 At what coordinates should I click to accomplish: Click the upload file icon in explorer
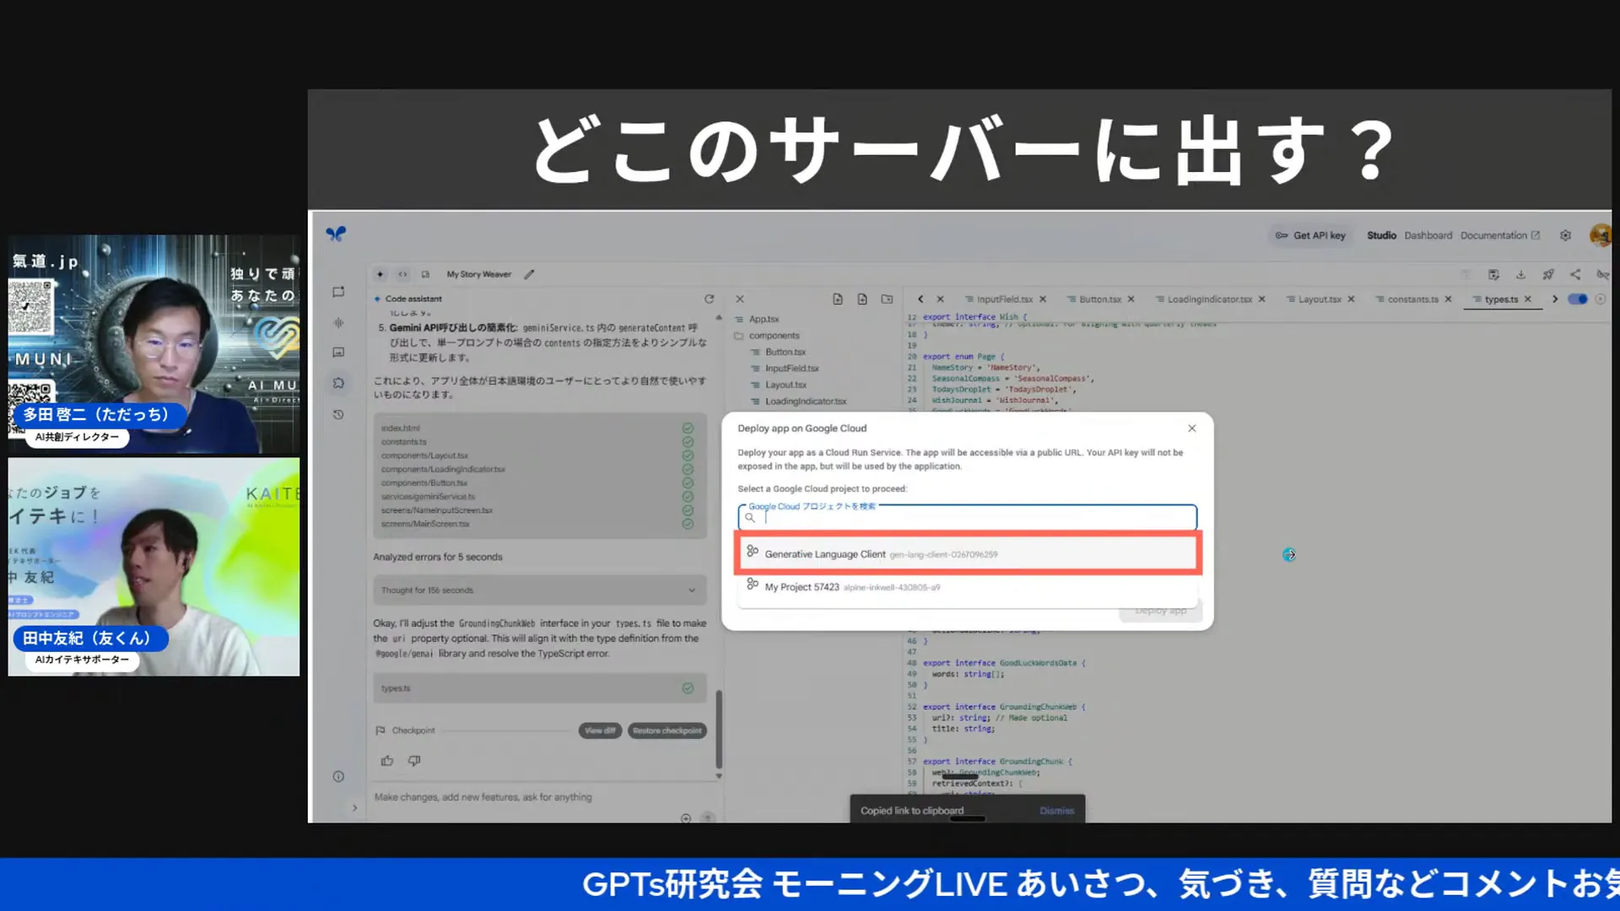click(x=862, y=299)
